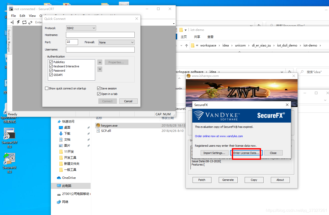
Task: Click the move-down arrow beside authentication list
Action: (x=100, y=69)
